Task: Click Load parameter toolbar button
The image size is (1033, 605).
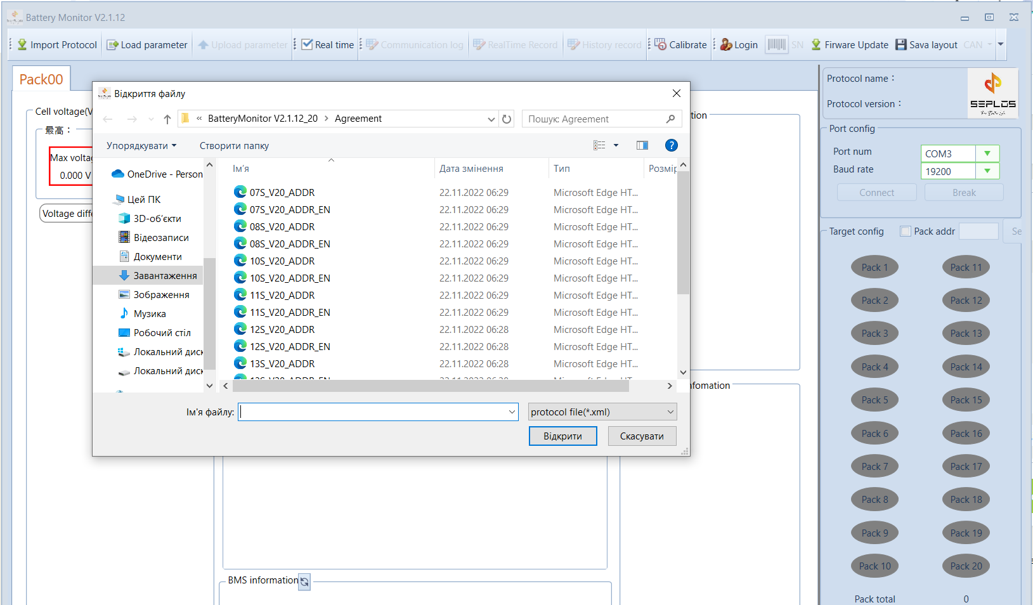Action: (x=147, y=44)
